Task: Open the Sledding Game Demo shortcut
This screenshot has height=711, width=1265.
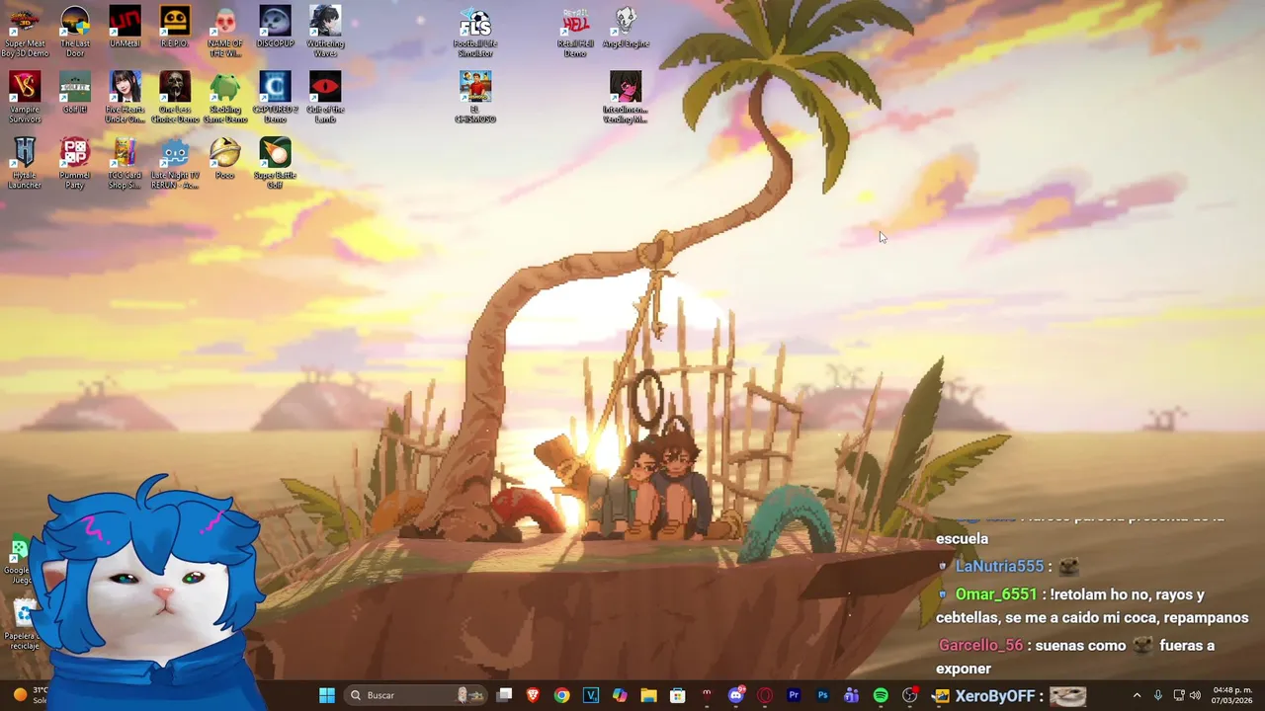Action: 225,97
